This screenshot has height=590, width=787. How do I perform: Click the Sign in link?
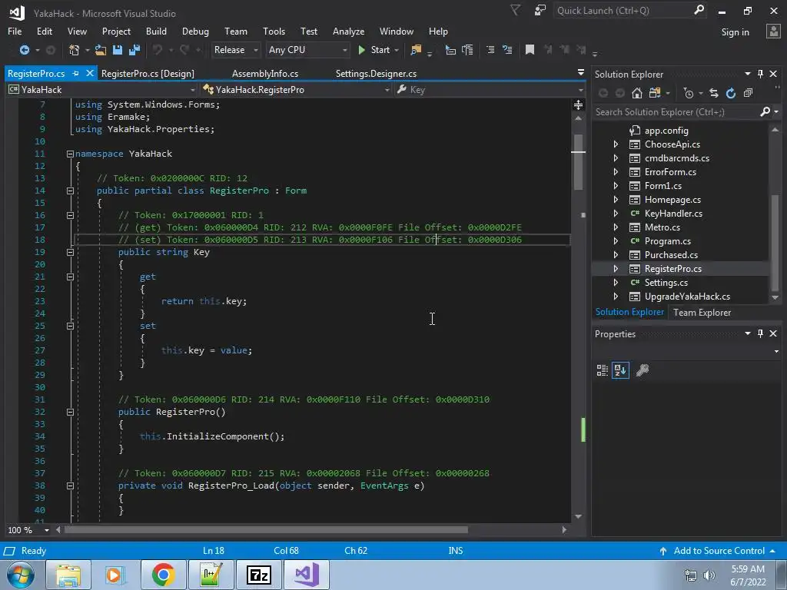point(735,31)
